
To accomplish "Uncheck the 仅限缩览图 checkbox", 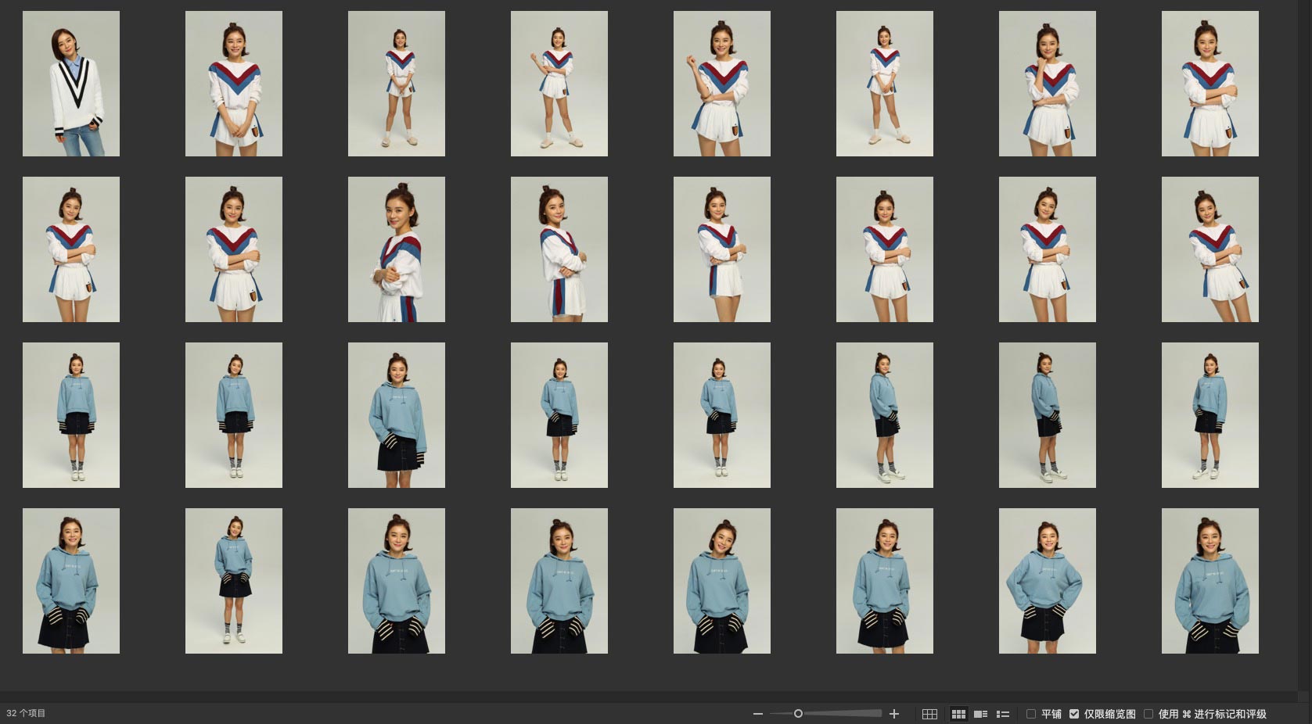I will [x=1074, y=714].
